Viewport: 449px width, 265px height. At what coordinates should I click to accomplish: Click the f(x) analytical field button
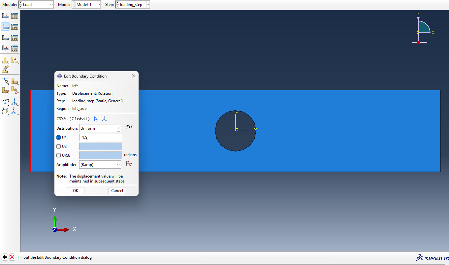(129, 127)
